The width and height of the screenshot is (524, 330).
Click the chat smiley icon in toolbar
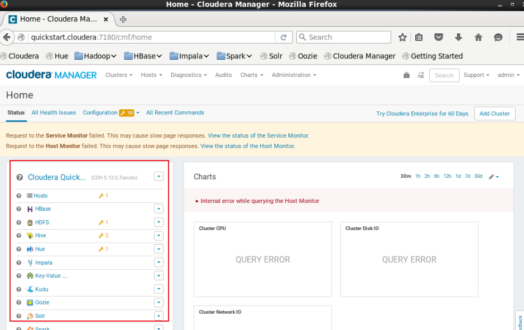pos(498,37)
